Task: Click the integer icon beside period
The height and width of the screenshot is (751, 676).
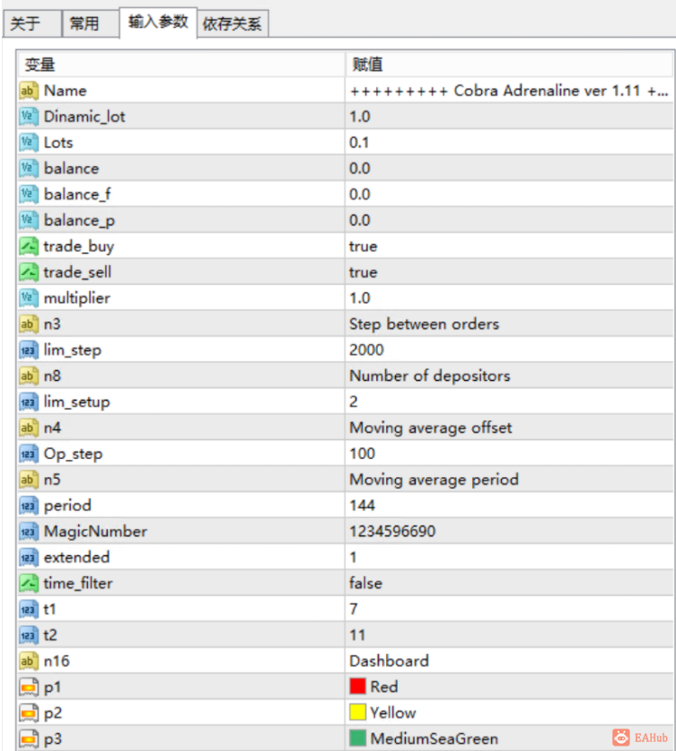Action: click(x=28, y=505)
